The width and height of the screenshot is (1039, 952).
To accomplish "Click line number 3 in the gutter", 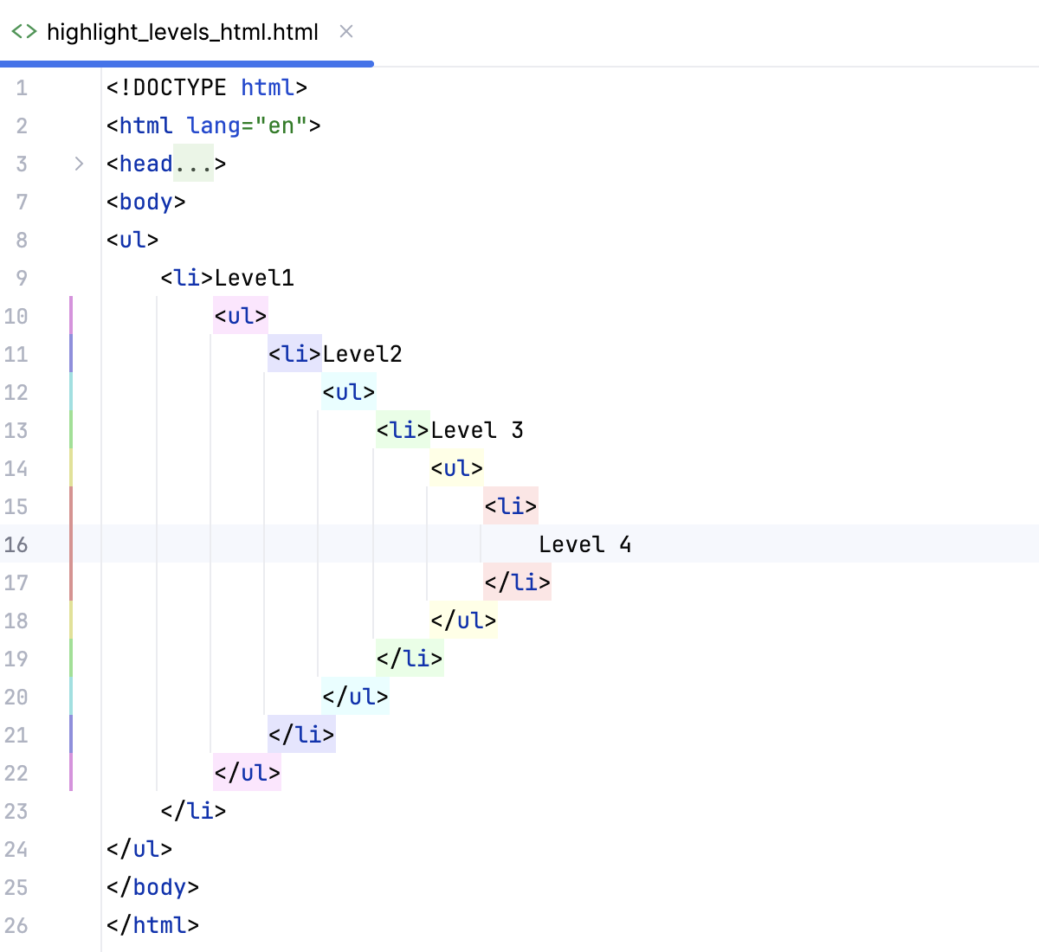I will coord(22,164).
